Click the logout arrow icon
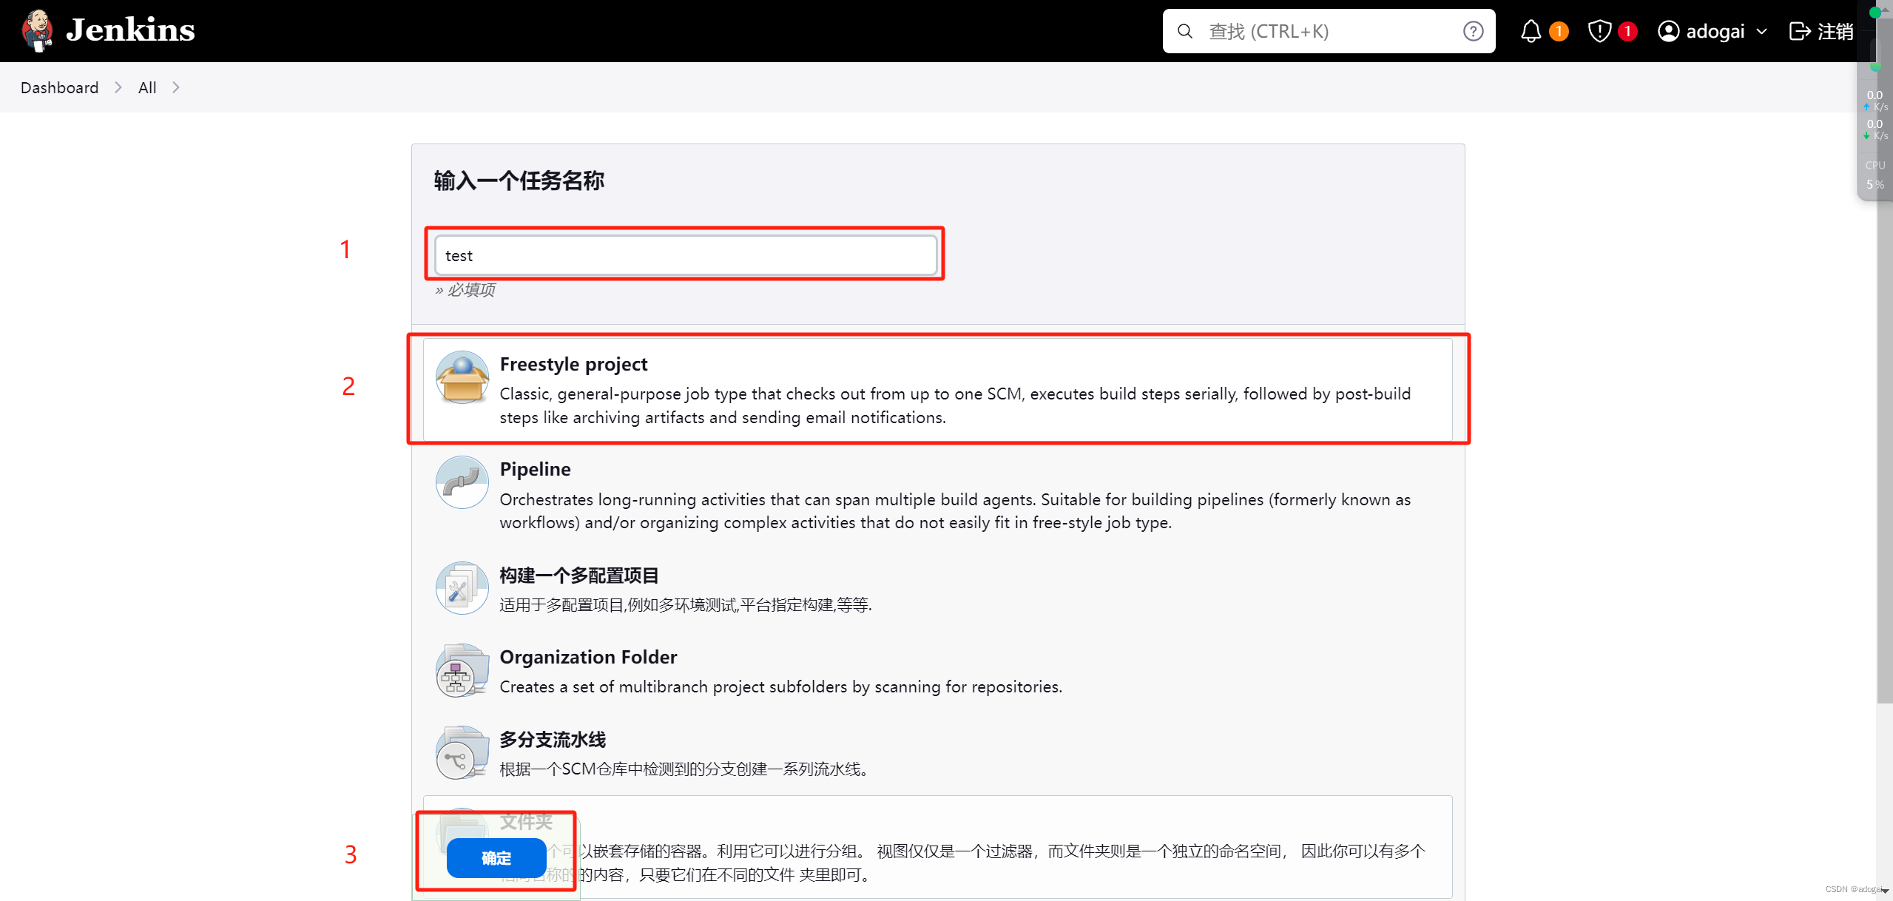 point(1799,31)
